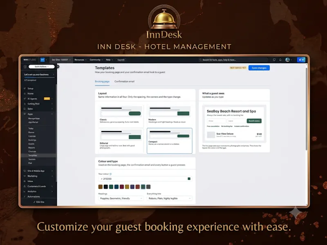Click the hex colour input field
This screenshot has width=327, height=245.
point(145,179)
